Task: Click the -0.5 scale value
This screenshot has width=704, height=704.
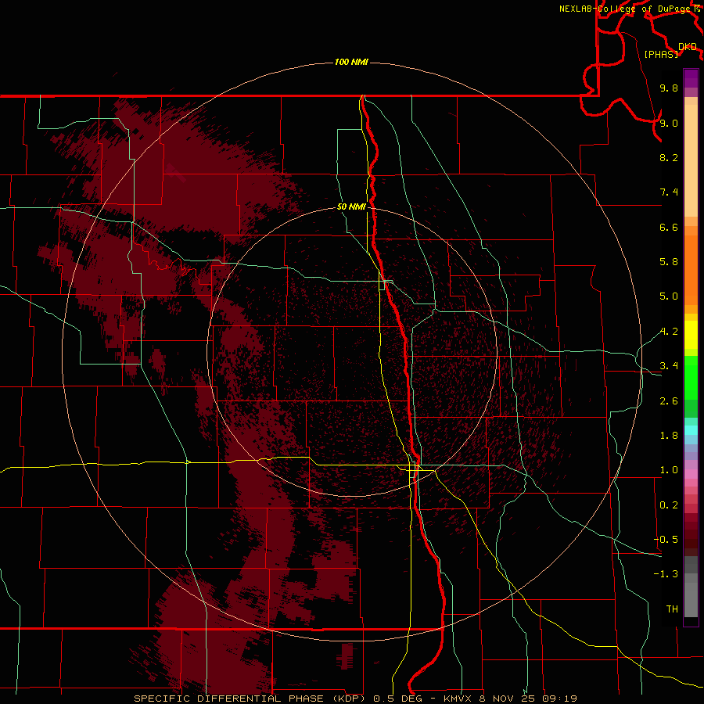Action: [666, 540]
